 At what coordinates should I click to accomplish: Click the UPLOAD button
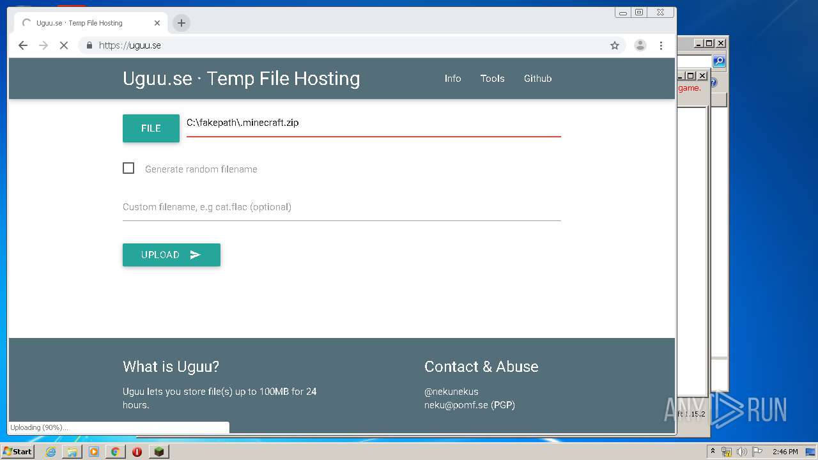pyautogui.click(x=171, y=255)
